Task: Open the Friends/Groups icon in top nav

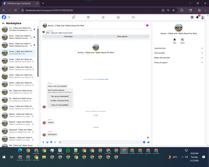Action: tap(103, 17)
